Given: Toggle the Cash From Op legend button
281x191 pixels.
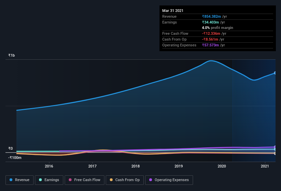Looking at the screenshot, I should pos(125,180).
